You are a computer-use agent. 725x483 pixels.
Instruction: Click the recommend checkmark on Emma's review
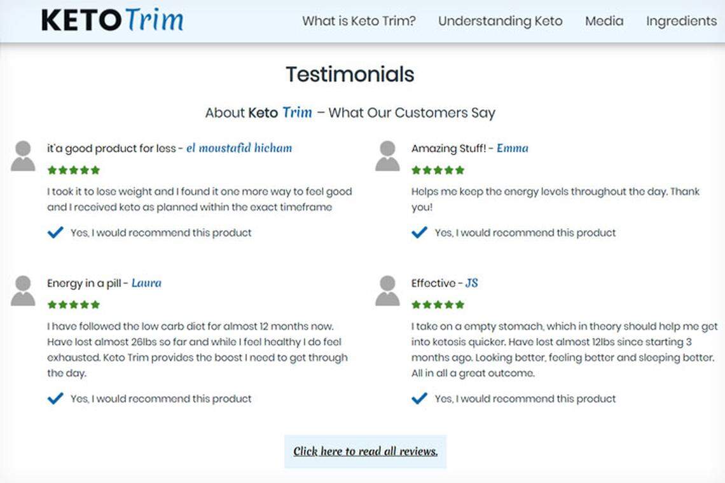(419, 233)
